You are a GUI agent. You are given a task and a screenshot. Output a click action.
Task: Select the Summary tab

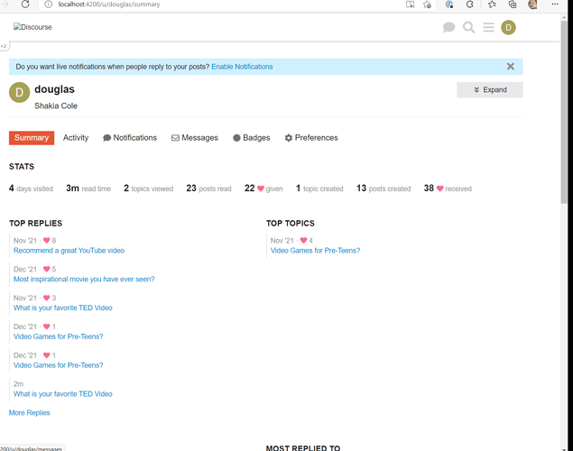tap(32, 138)
